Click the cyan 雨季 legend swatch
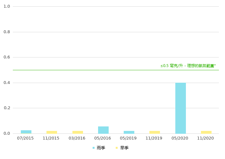This screenshot has width=225, height=159. [x=94, y=148]
